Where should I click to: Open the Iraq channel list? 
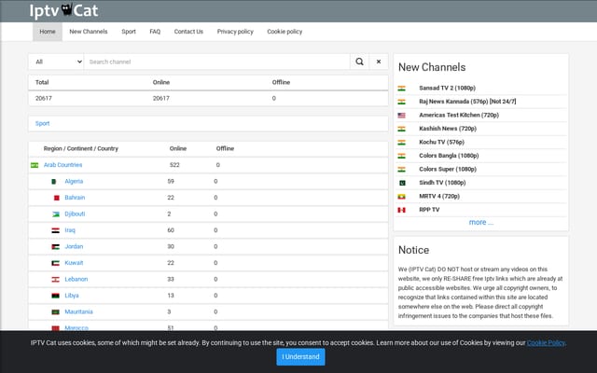click(x=70, y=230)
